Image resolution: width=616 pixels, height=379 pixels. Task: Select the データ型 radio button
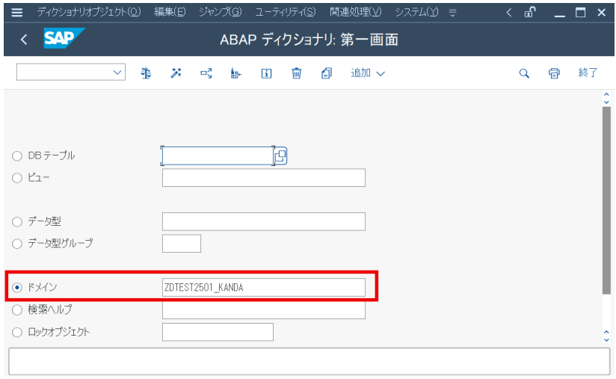pyautogui.click(x=17, y=222)
